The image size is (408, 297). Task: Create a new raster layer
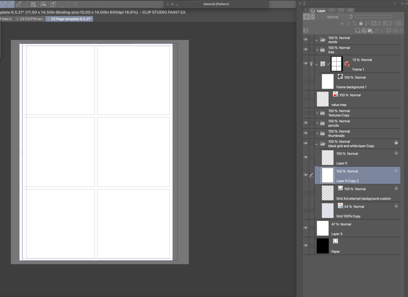(x=358, y=31)
